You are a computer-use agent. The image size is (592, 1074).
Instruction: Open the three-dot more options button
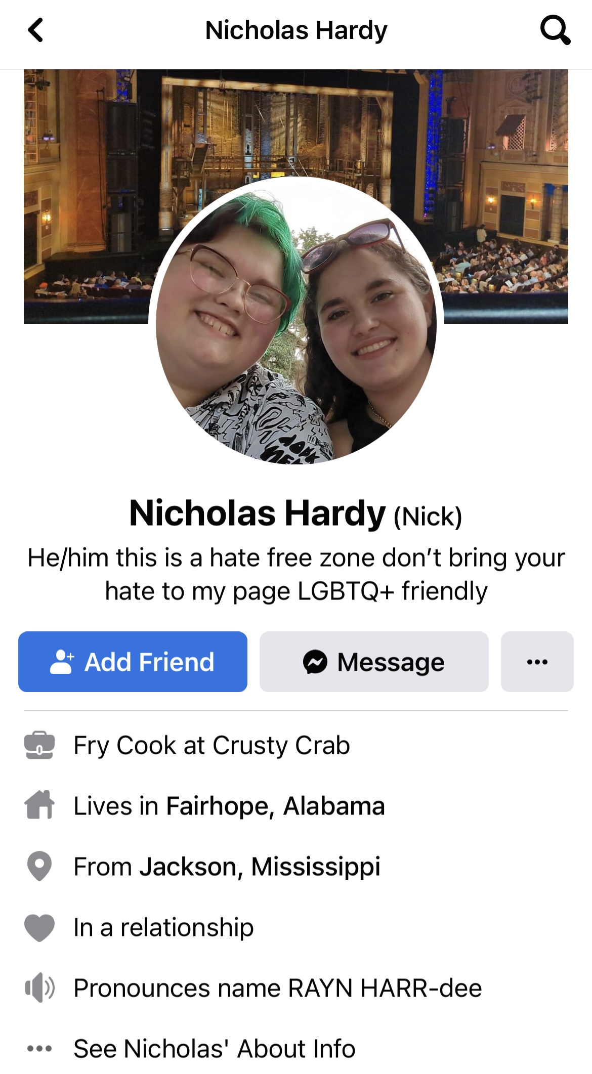537,662
